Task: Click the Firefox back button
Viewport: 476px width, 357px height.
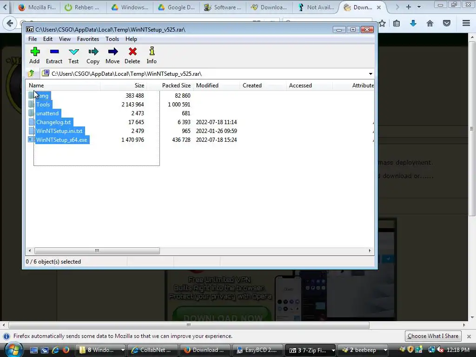Action: (10, 23)
